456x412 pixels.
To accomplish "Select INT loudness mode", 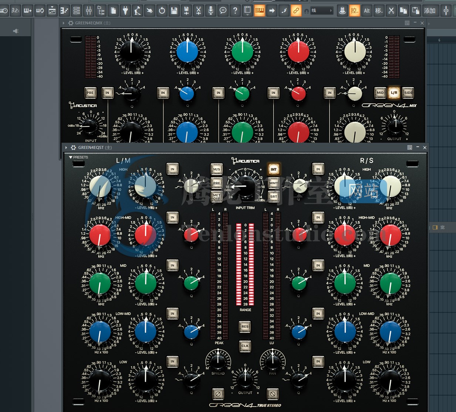I will (273, 169).
